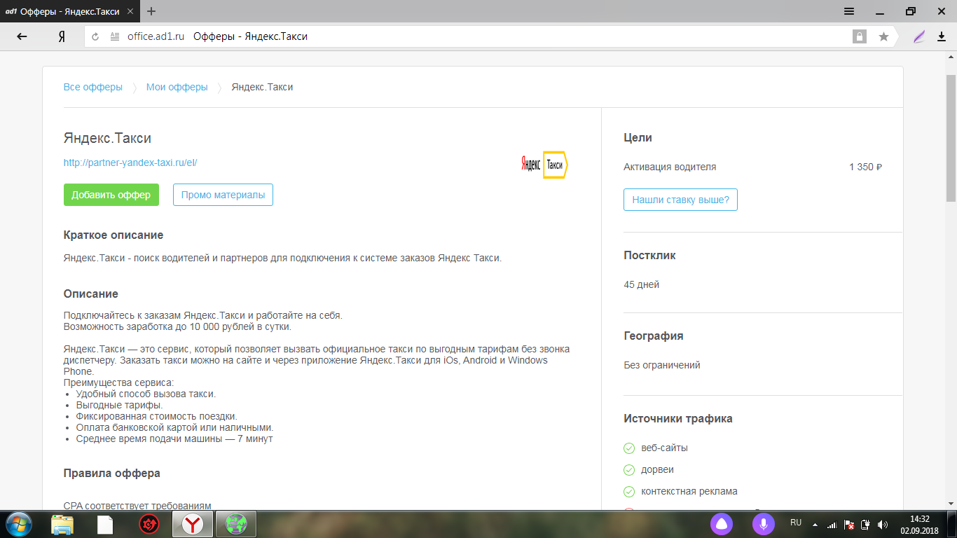957x538 pixels.
Task: Click the Яндекс.Такси logo image
Action: coord(544,165)
